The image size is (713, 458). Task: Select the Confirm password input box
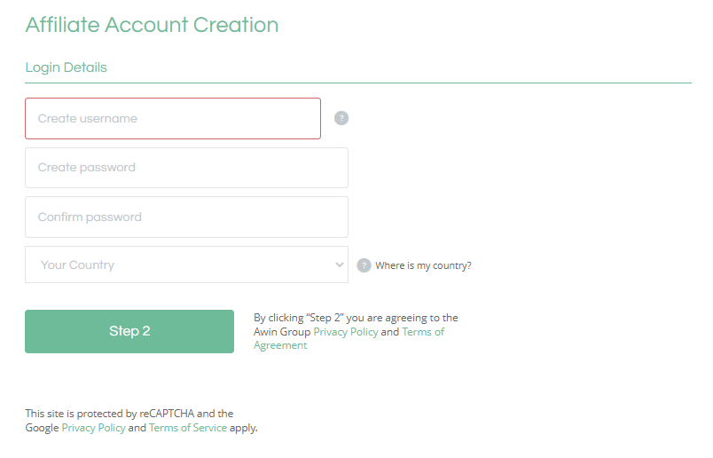tap(186, 217)
